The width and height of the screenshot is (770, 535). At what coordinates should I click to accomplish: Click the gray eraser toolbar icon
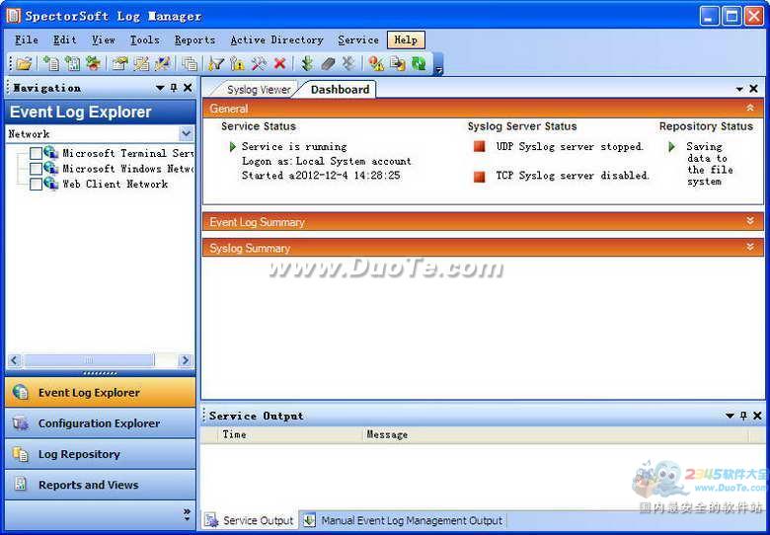point(328,64)
